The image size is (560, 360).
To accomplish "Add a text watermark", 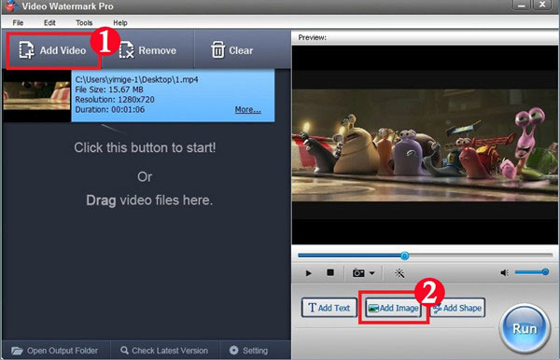I will 329,308.
